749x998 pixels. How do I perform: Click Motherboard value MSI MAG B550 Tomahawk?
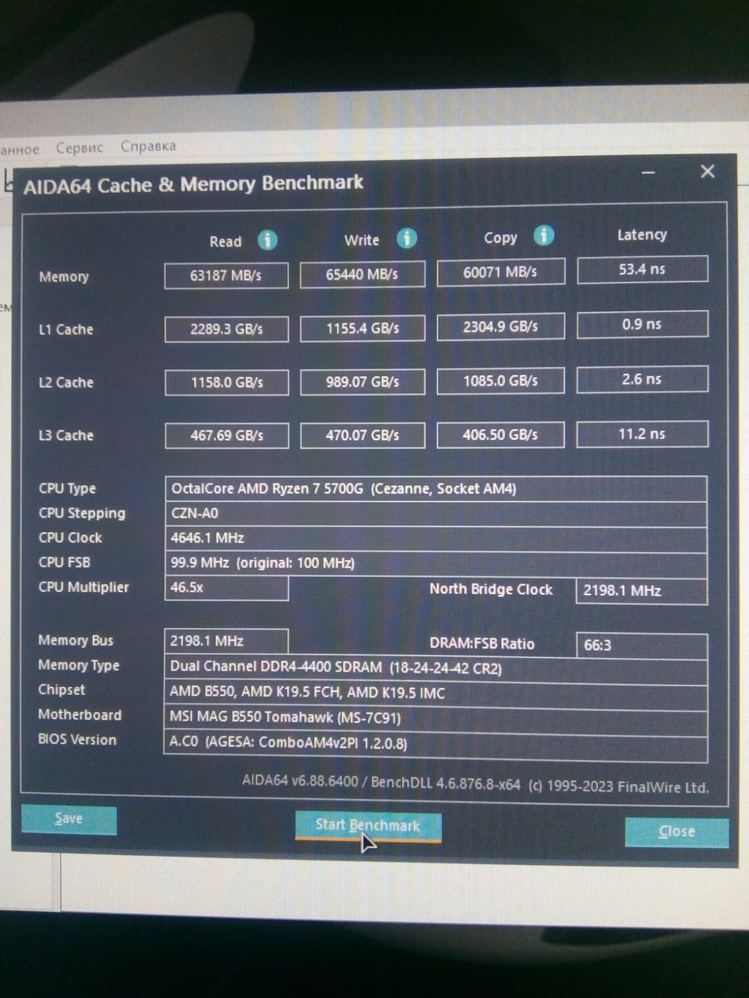coord(435,718)
